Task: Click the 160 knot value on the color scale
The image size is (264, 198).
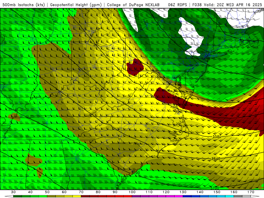Action: (x=234, y=192)
